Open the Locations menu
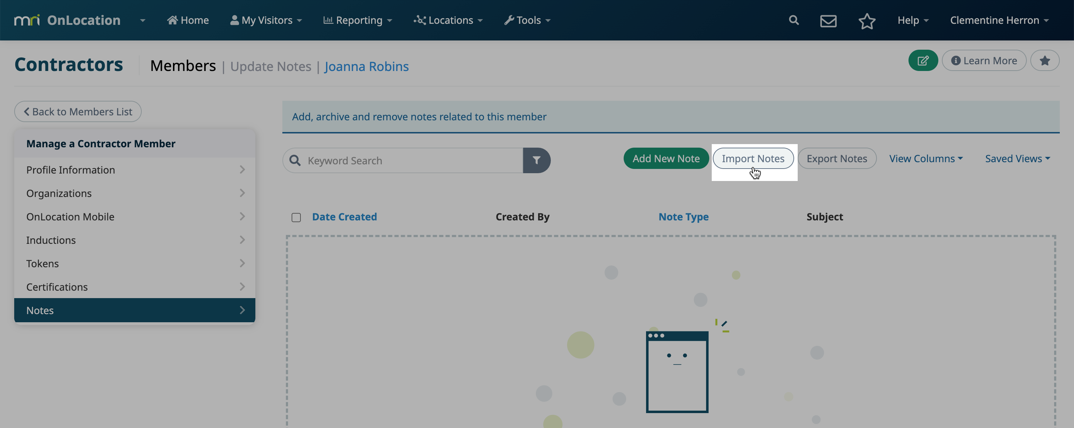1074x428 pixels. (448, 20)
